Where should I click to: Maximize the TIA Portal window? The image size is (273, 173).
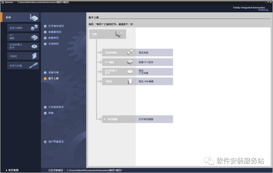268,2
